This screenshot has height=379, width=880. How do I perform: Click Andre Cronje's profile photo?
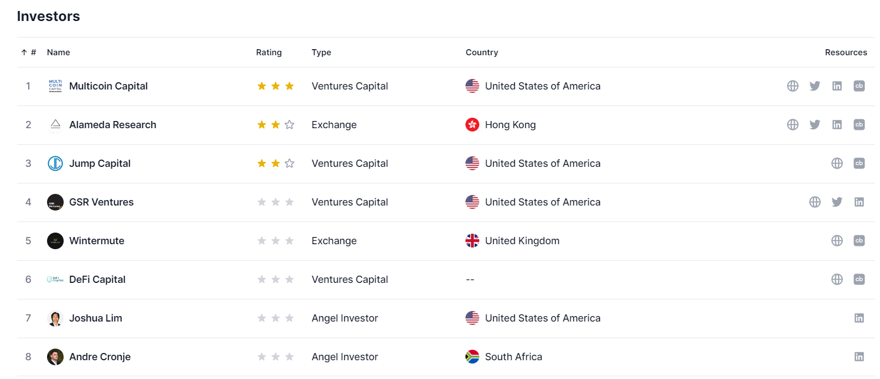point(55,357)
